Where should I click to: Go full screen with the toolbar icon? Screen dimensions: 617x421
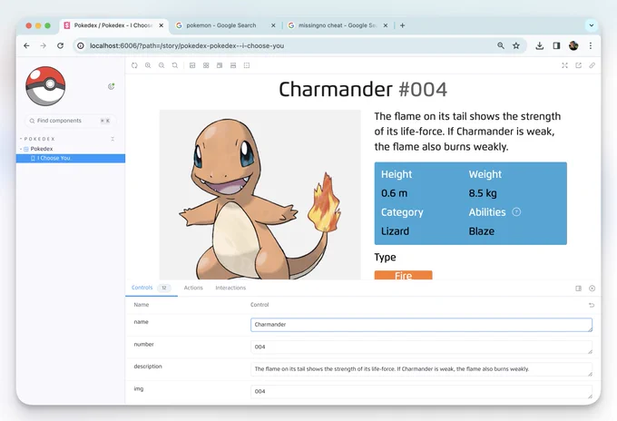point(564,65)
